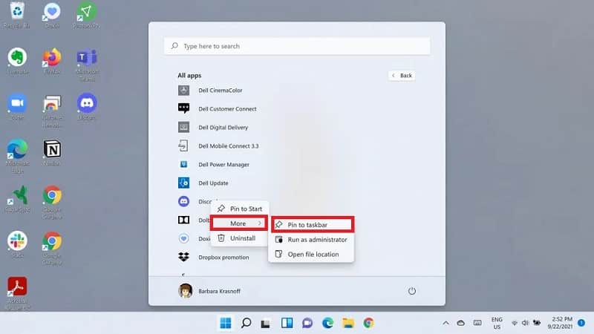Launch Google Chrome from the taskbar
Screen dimensions: 594x334
pos(368,323)
